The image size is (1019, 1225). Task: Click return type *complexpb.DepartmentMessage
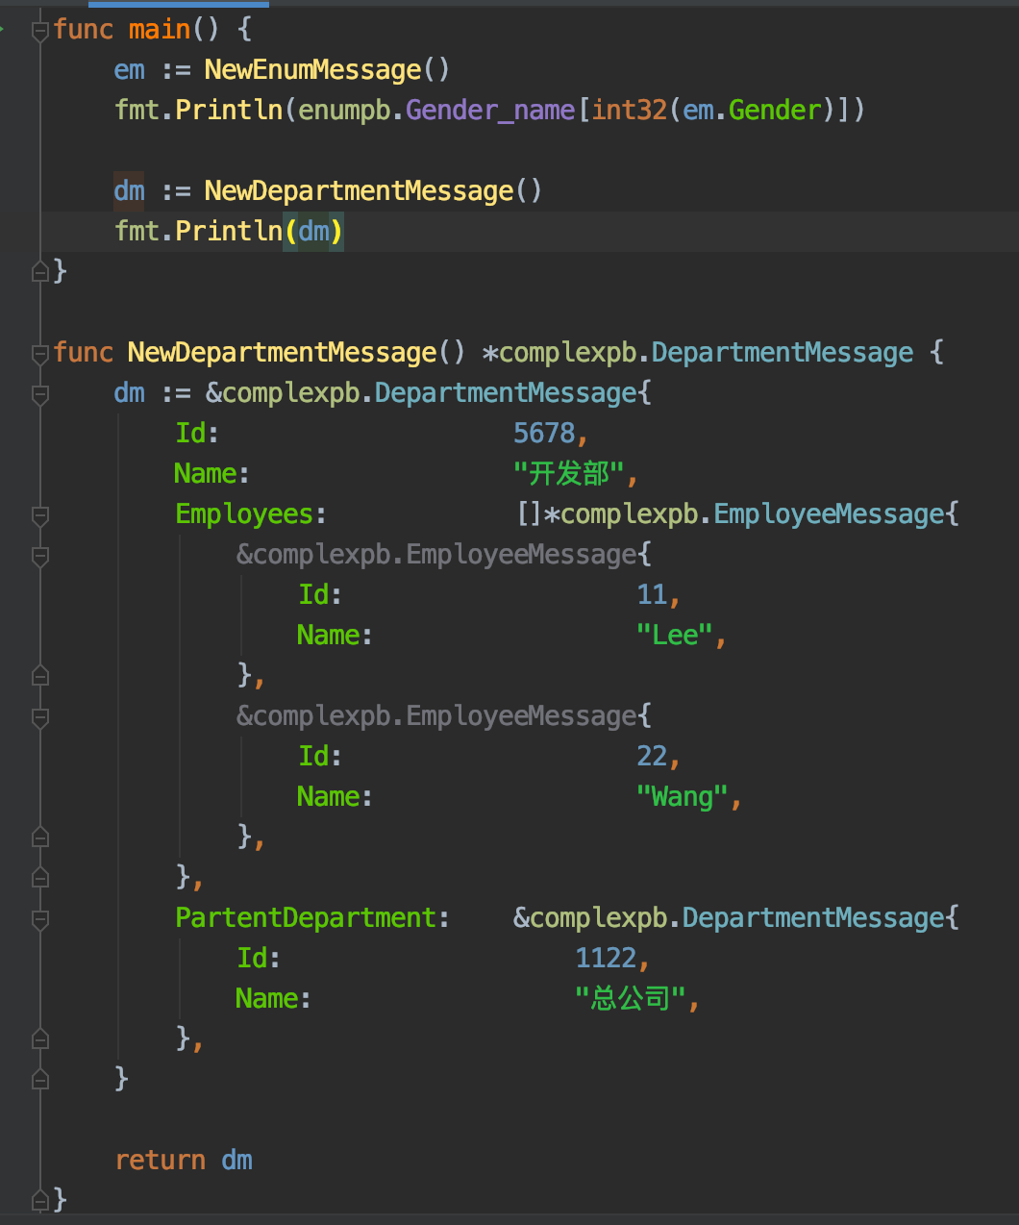pyautogui.click(x=698, y=353)
